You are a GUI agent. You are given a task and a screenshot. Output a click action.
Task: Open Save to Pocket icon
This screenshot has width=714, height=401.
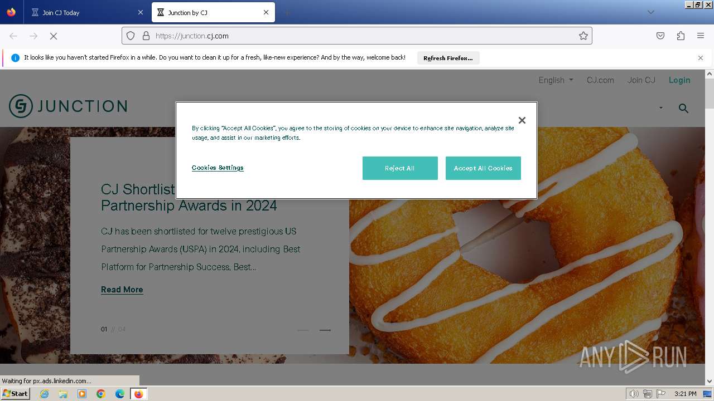click(660, 36)
